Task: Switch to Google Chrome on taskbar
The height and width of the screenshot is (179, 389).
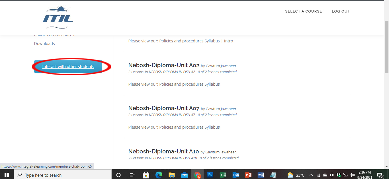Action: [197, 175]
